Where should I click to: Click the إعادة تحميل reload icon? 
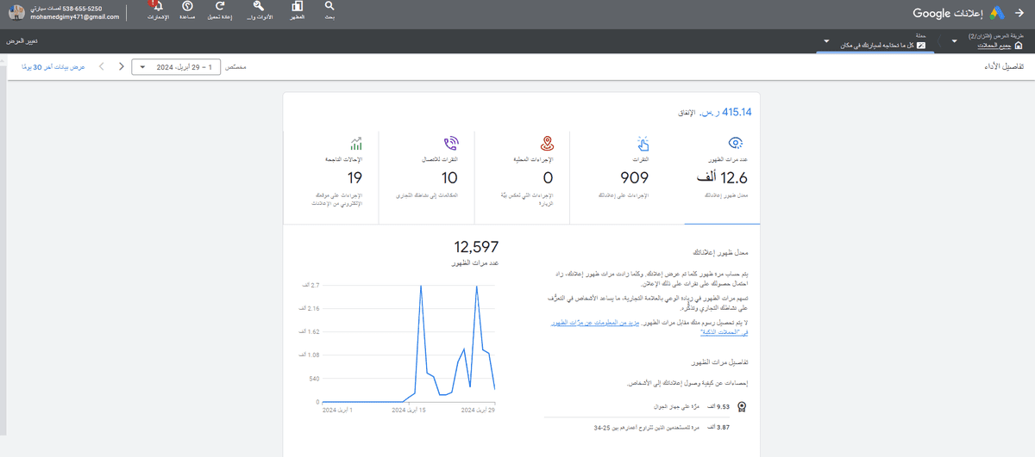[x=220, y=7]
